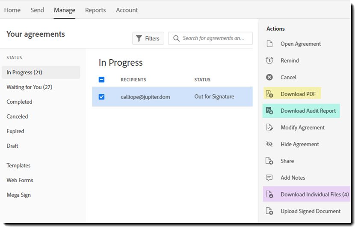This screenshot has width=355, height=227.
Task: Click the Open Agreement document icon
Action: point(269,44)
